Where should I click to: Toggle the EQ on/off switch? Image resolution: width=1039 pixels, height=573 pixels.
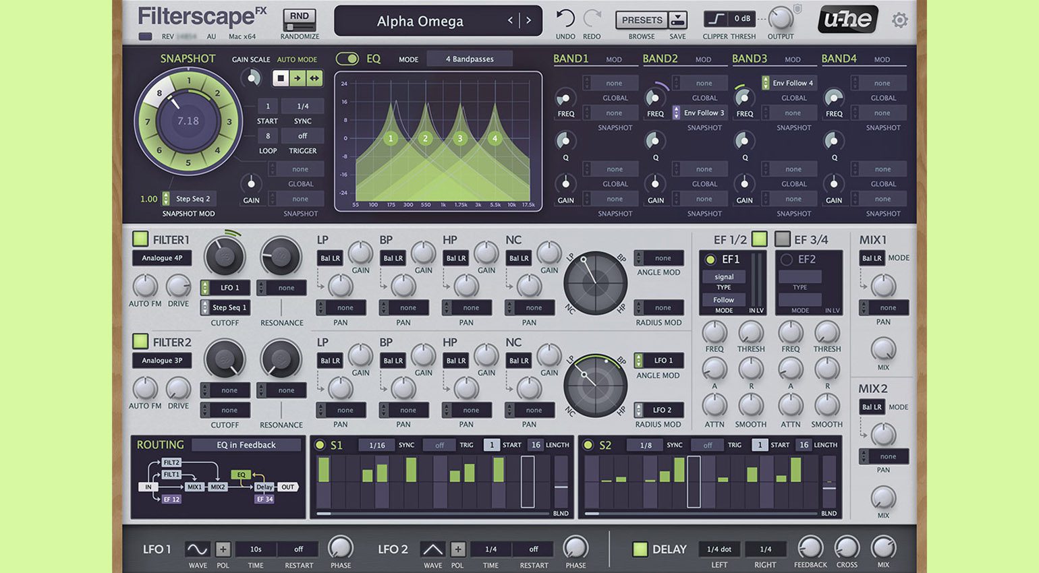coord(347,59)
